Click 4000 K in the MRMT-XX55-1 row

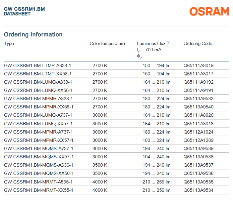[100, 190]
